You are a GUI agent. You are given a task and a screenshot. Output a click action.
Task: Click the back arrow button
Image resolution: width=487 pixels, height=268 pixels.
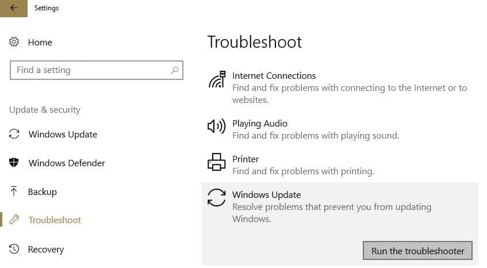(x=14, y=8)
